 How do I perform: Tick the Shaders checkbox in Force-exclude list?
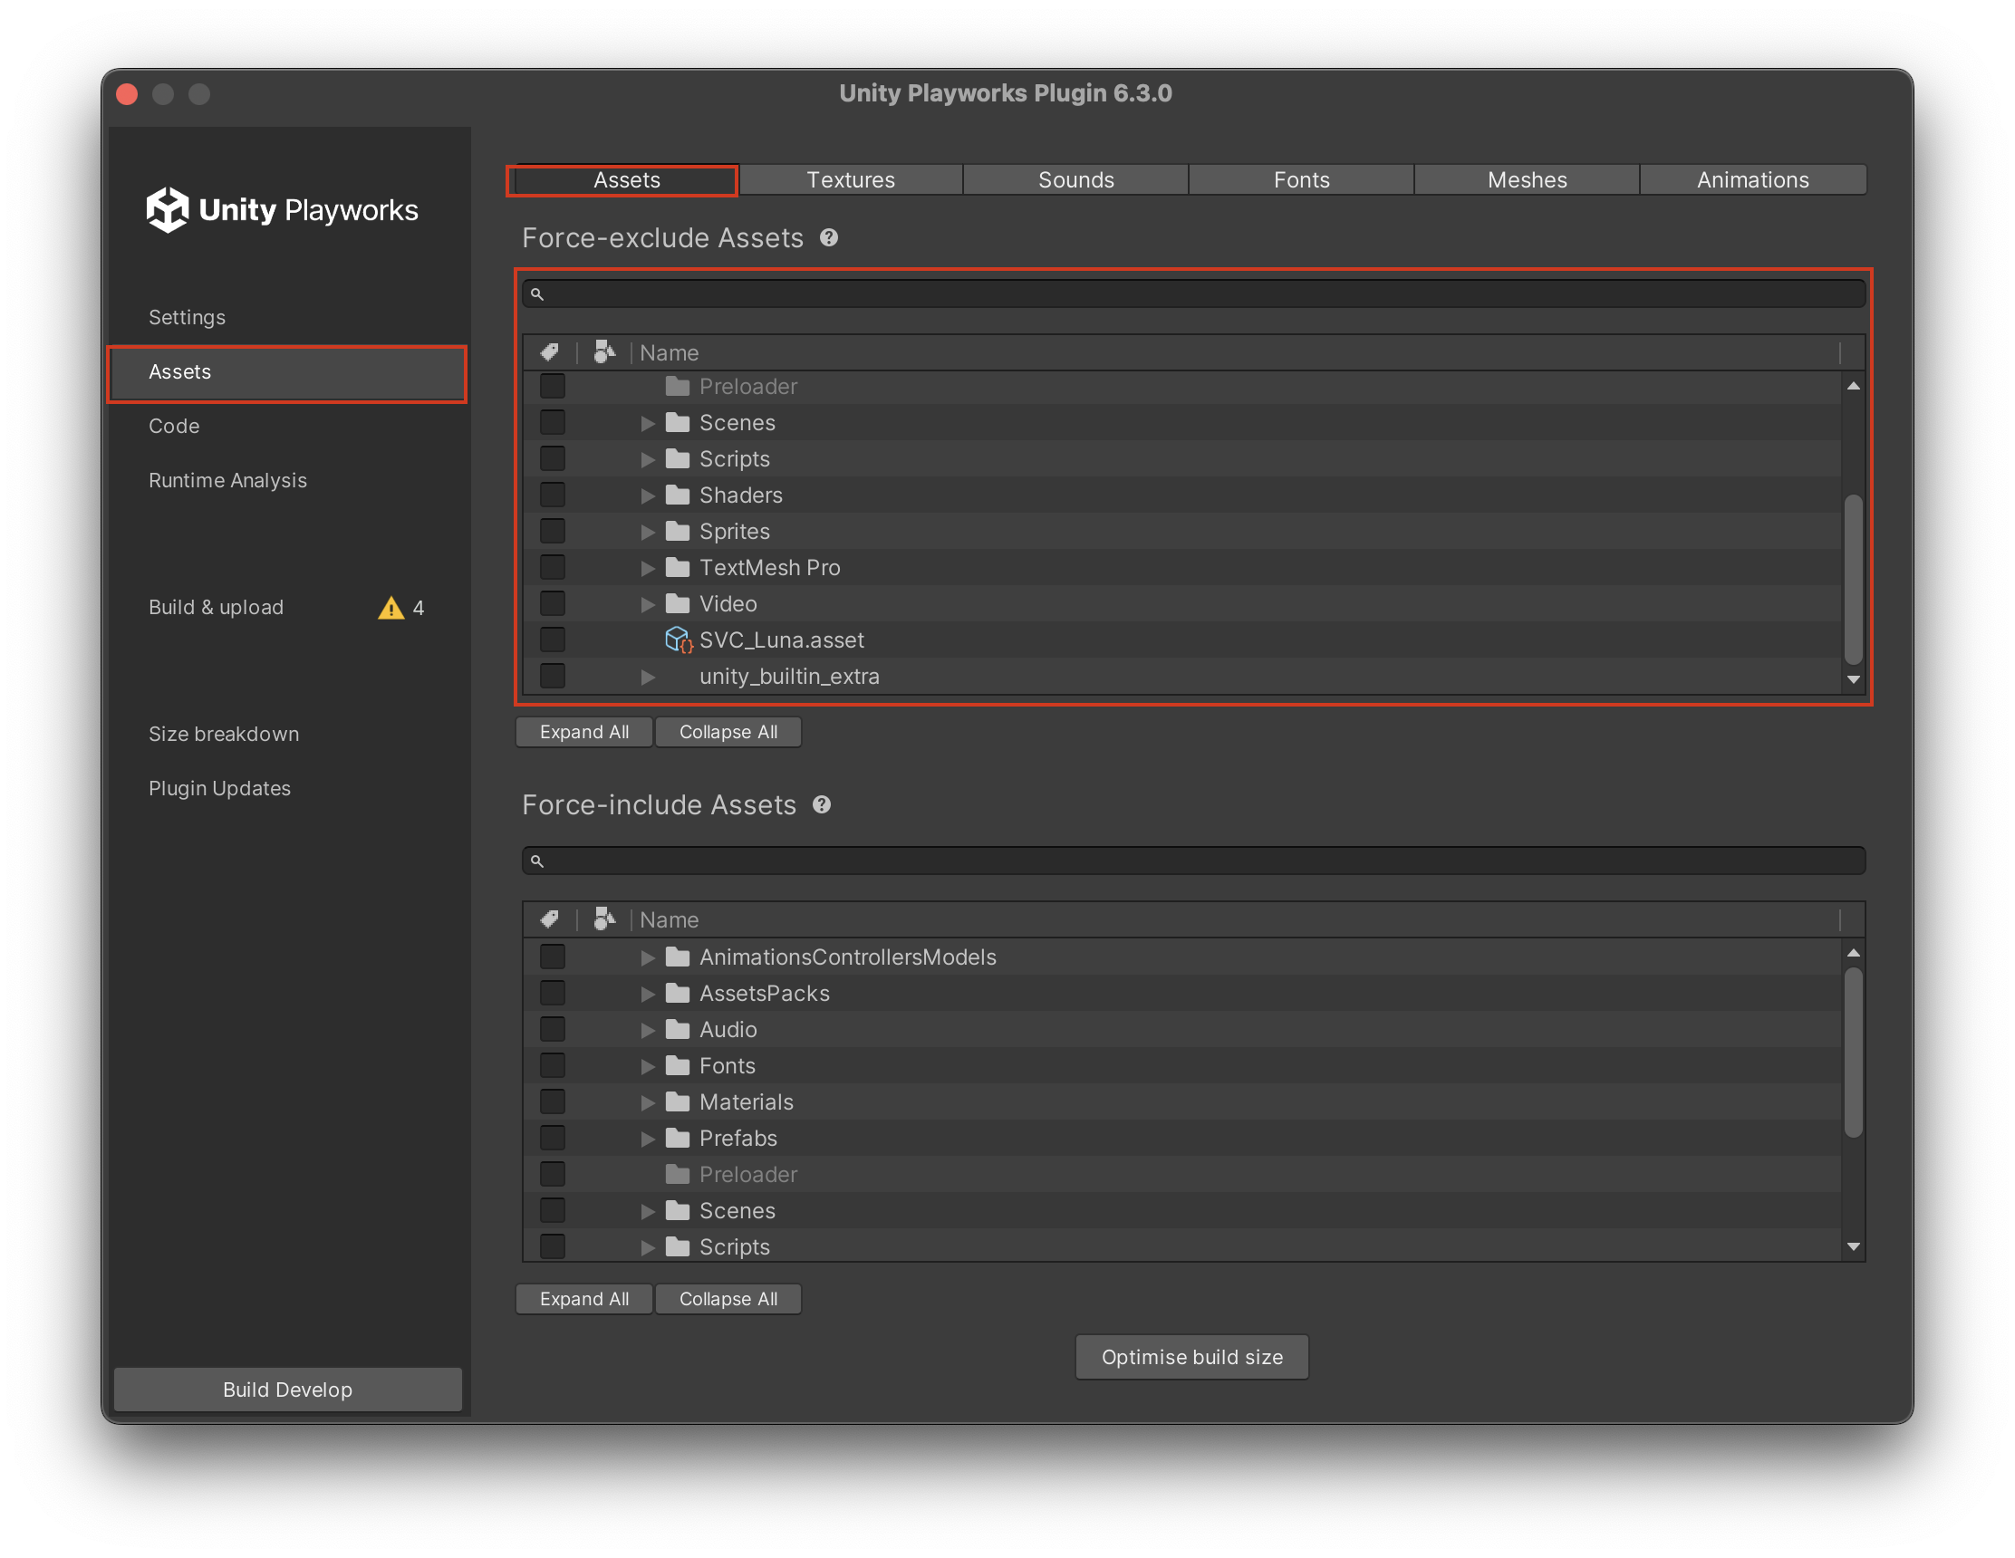[553, 495]
